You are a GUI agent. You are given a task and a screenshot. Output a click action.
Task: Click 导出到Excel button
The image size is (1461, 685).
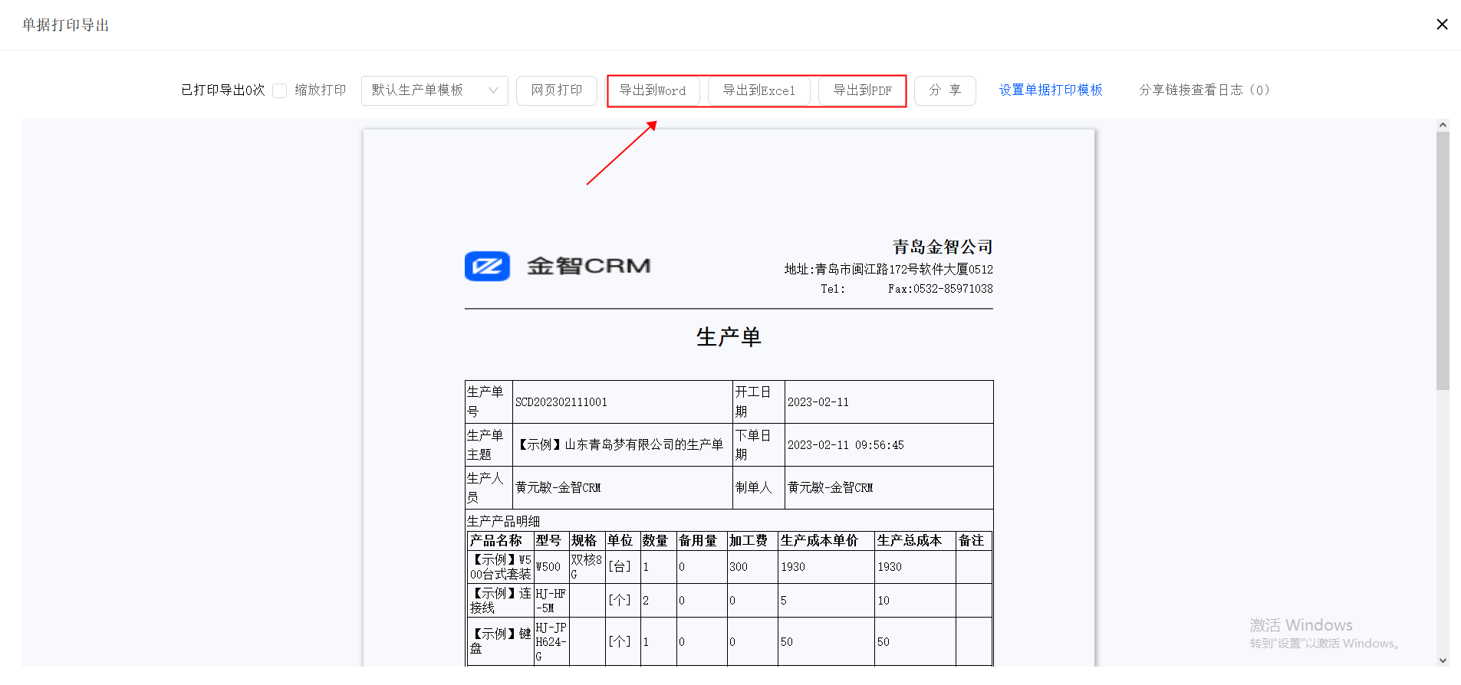point(758,90)
